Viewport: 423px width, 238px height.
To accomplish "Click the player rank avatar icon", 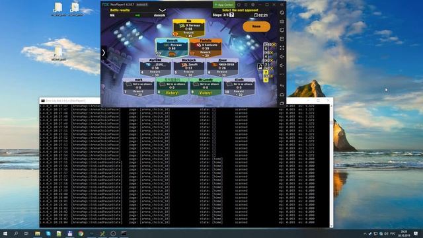I will pyautogui.click(x=260, y=67).
